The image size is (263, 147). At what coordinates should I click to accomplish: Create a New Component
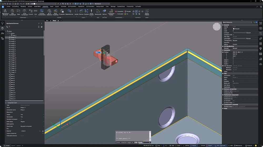[12, 12]
